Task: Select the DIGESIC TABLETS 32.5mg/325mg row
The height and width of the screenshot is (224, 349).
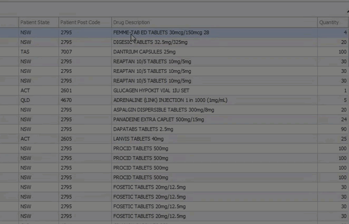Action: [x=174, y=42]
